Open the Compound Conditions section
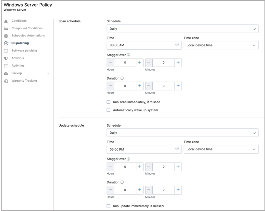265x211 pixels. click(27, 28)
